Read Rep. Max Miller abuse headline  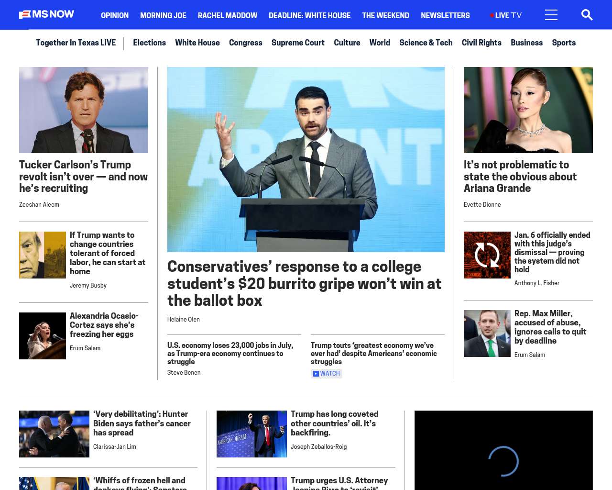point(550,327)
